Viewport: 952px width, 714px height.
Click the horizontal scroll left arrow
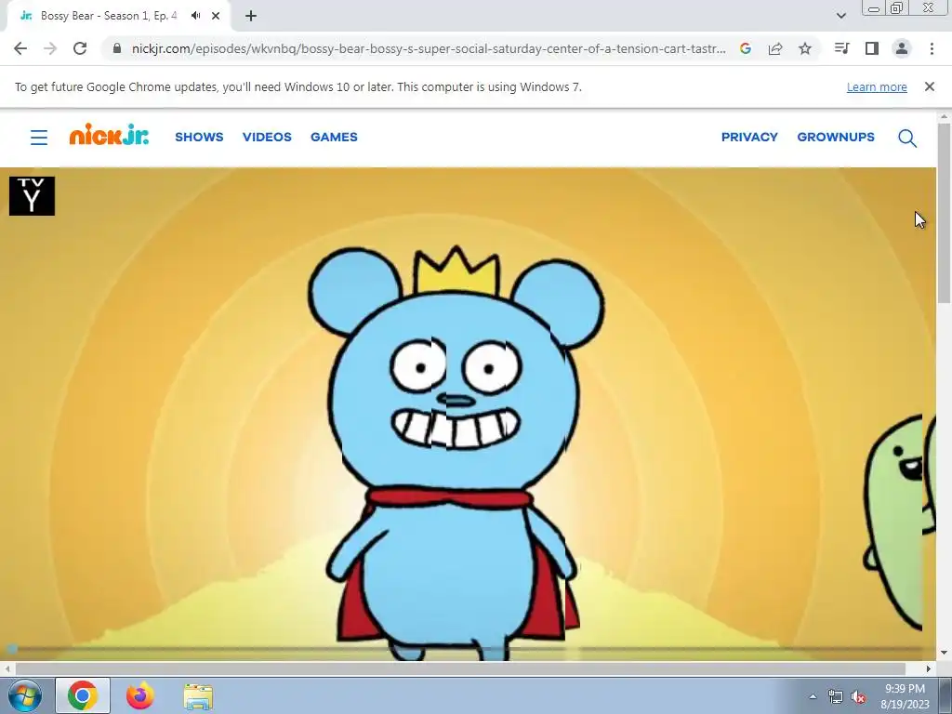point(7,668)
